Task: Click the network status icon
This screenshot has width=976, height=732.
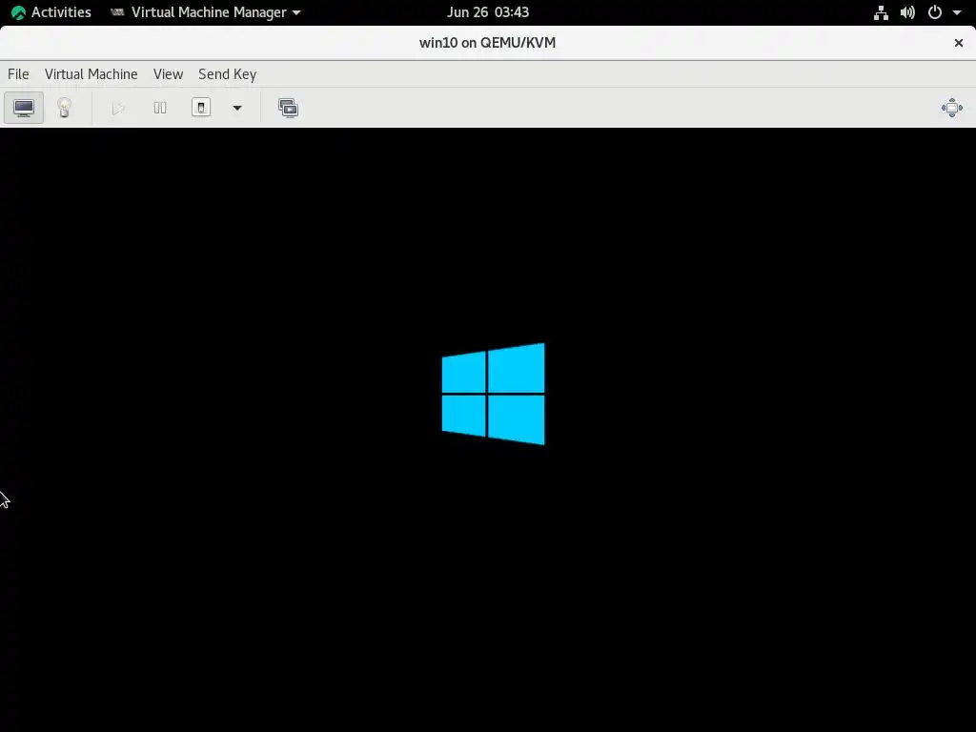Action: [x=881, y=12]
